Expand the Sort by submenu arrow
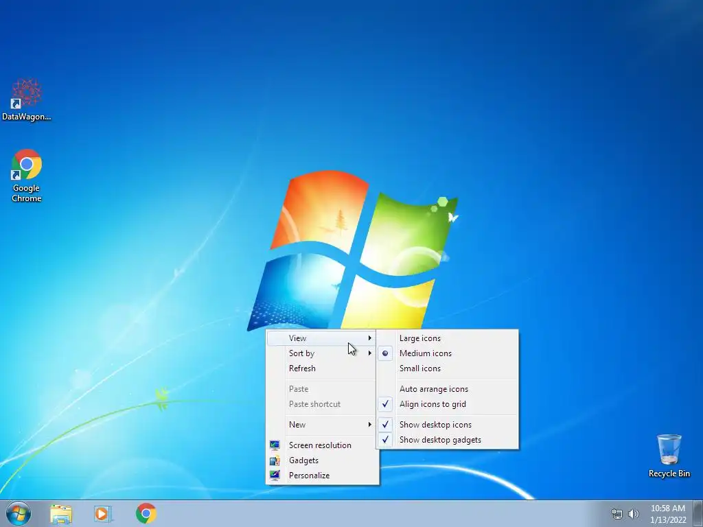Viewport: 703px width, 527px height. click(370, 353)
